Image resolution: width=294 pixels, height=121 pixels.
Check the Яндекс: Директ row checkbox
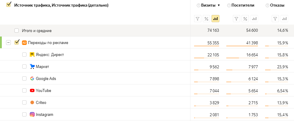click(24, 55)
